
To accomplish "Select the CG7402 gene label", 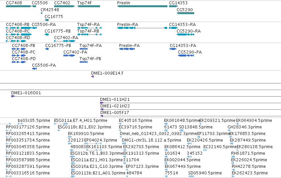I will click(x=62, y=3).
